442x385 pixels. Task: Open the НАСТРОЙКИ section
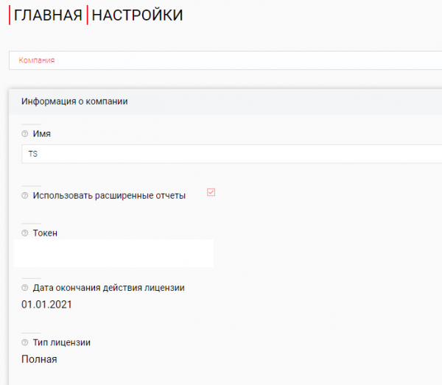click(x=137, y=15)
